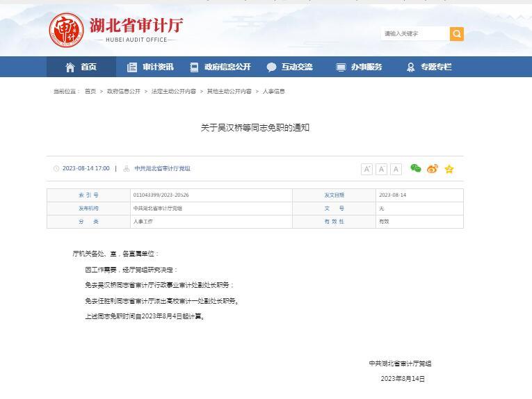This screenshot has width=532, height=399.
Task: Click the 有效 validity value
Action: [x=384, y=221]
